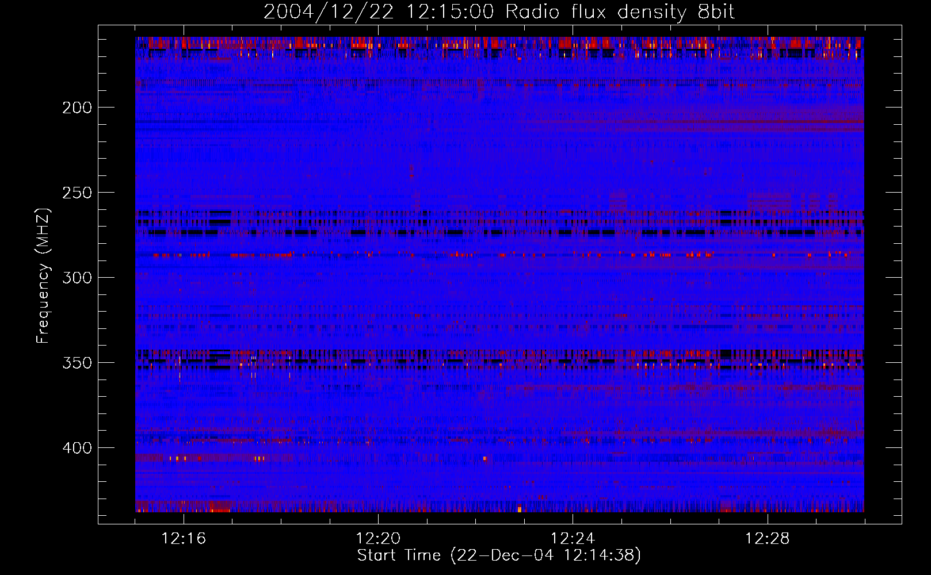The width and height of the screenshot is (931, 575).
Task: Select the 200 frequency tick label
Action: click(x=77, y=108)
